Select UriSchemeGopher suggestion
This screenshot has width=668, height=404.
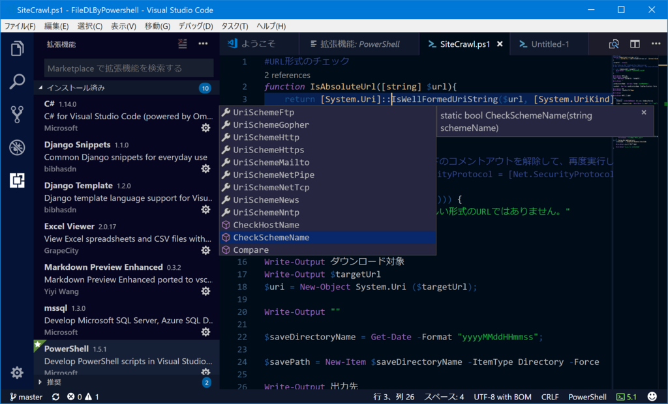click(x=327, y=124)
